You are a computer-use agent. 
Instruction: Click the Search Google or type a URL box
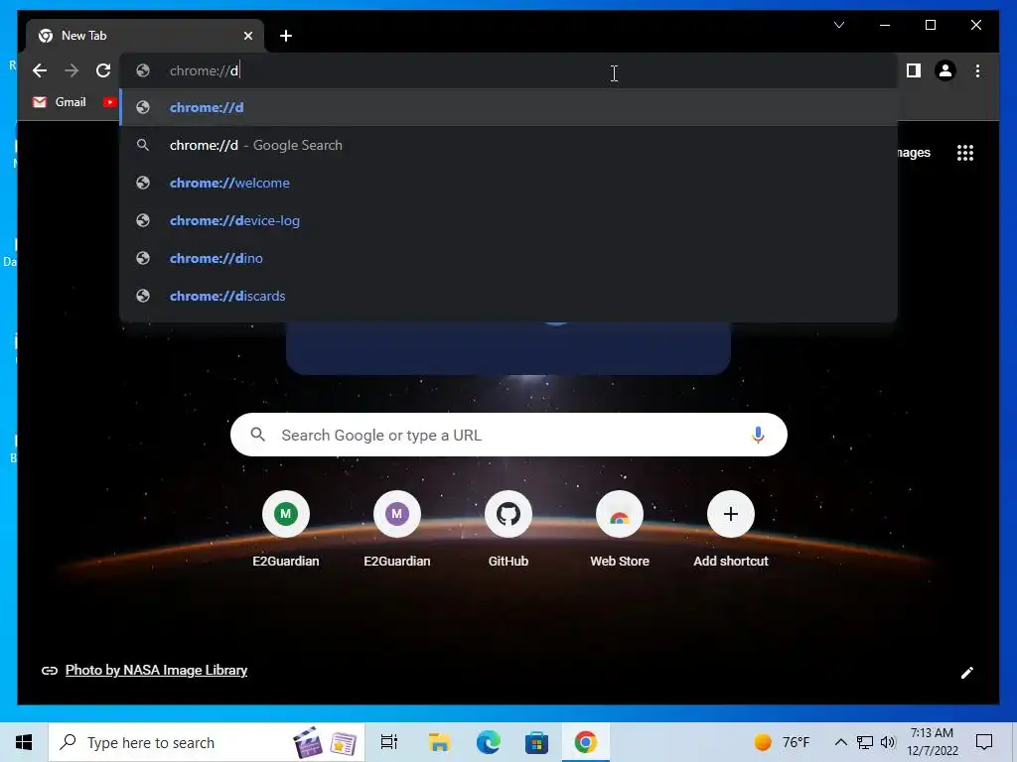click(x=508, y=435)
